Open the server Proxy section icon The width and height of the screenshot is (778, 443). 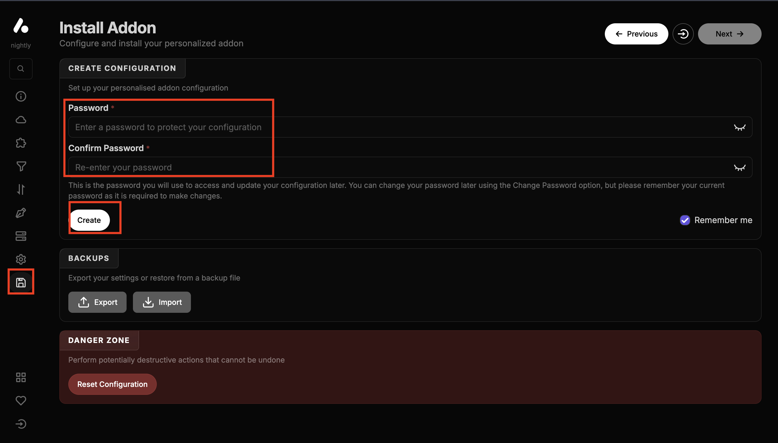pyautogui.click(x=21, y=236)
